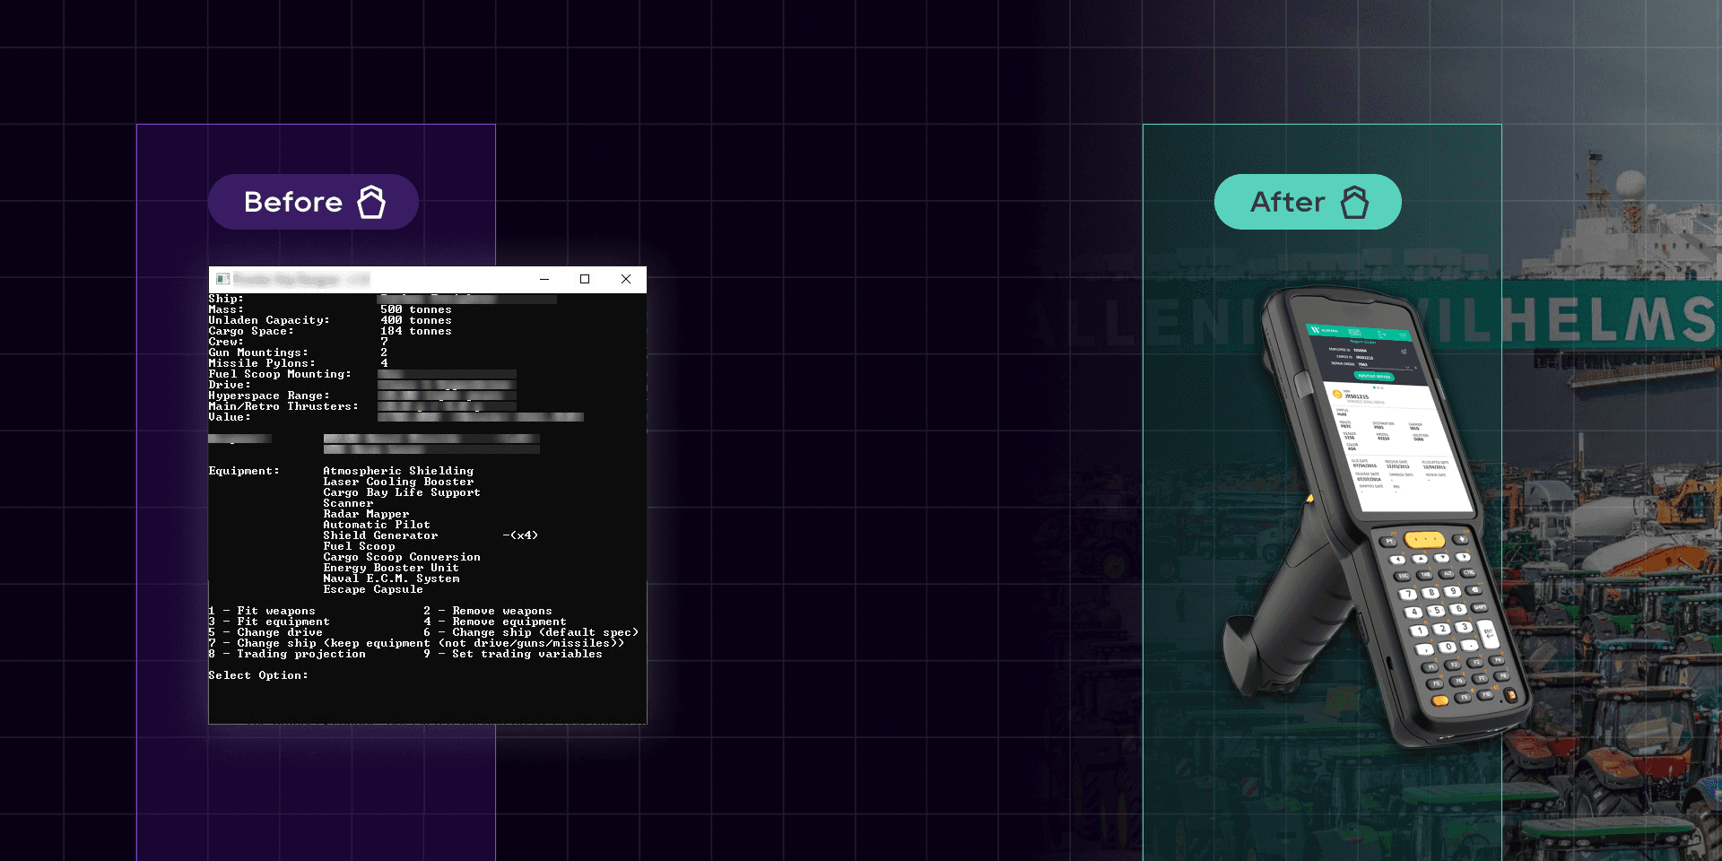
Task: Select 'Set trading variables' option line
Action: click(x=513, y=654)
